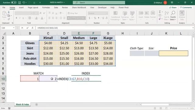Image resolution: width=195 pixels, height=110 pixels.
Task: Click the Undo arrow icon
Action: (x=23, y=2)
